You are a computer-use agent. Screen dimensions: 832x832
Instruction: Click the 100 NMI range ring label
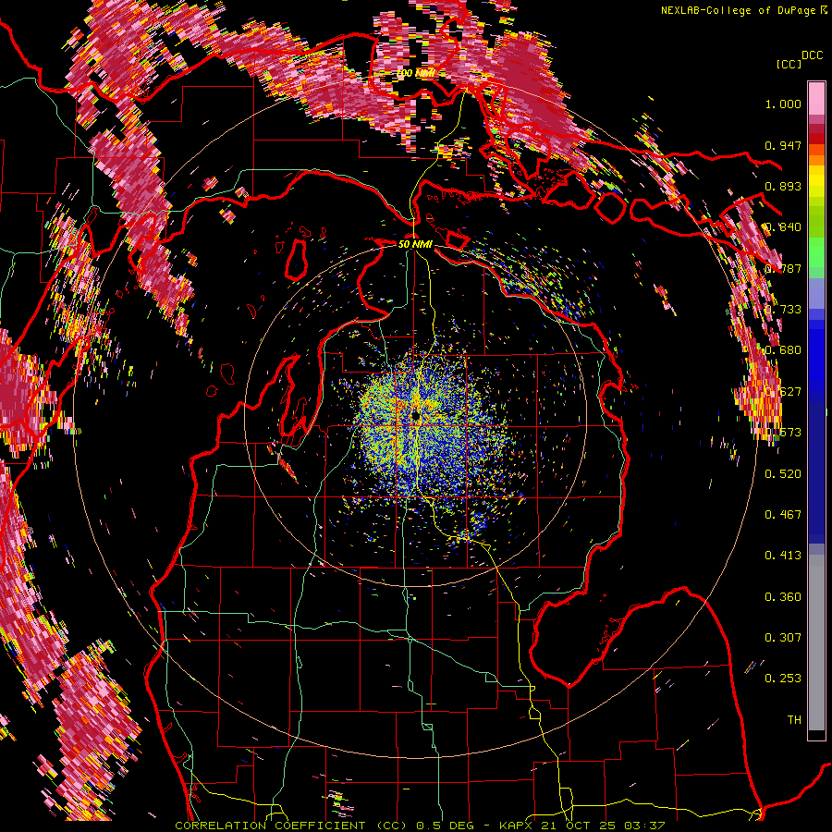point(416,73)
